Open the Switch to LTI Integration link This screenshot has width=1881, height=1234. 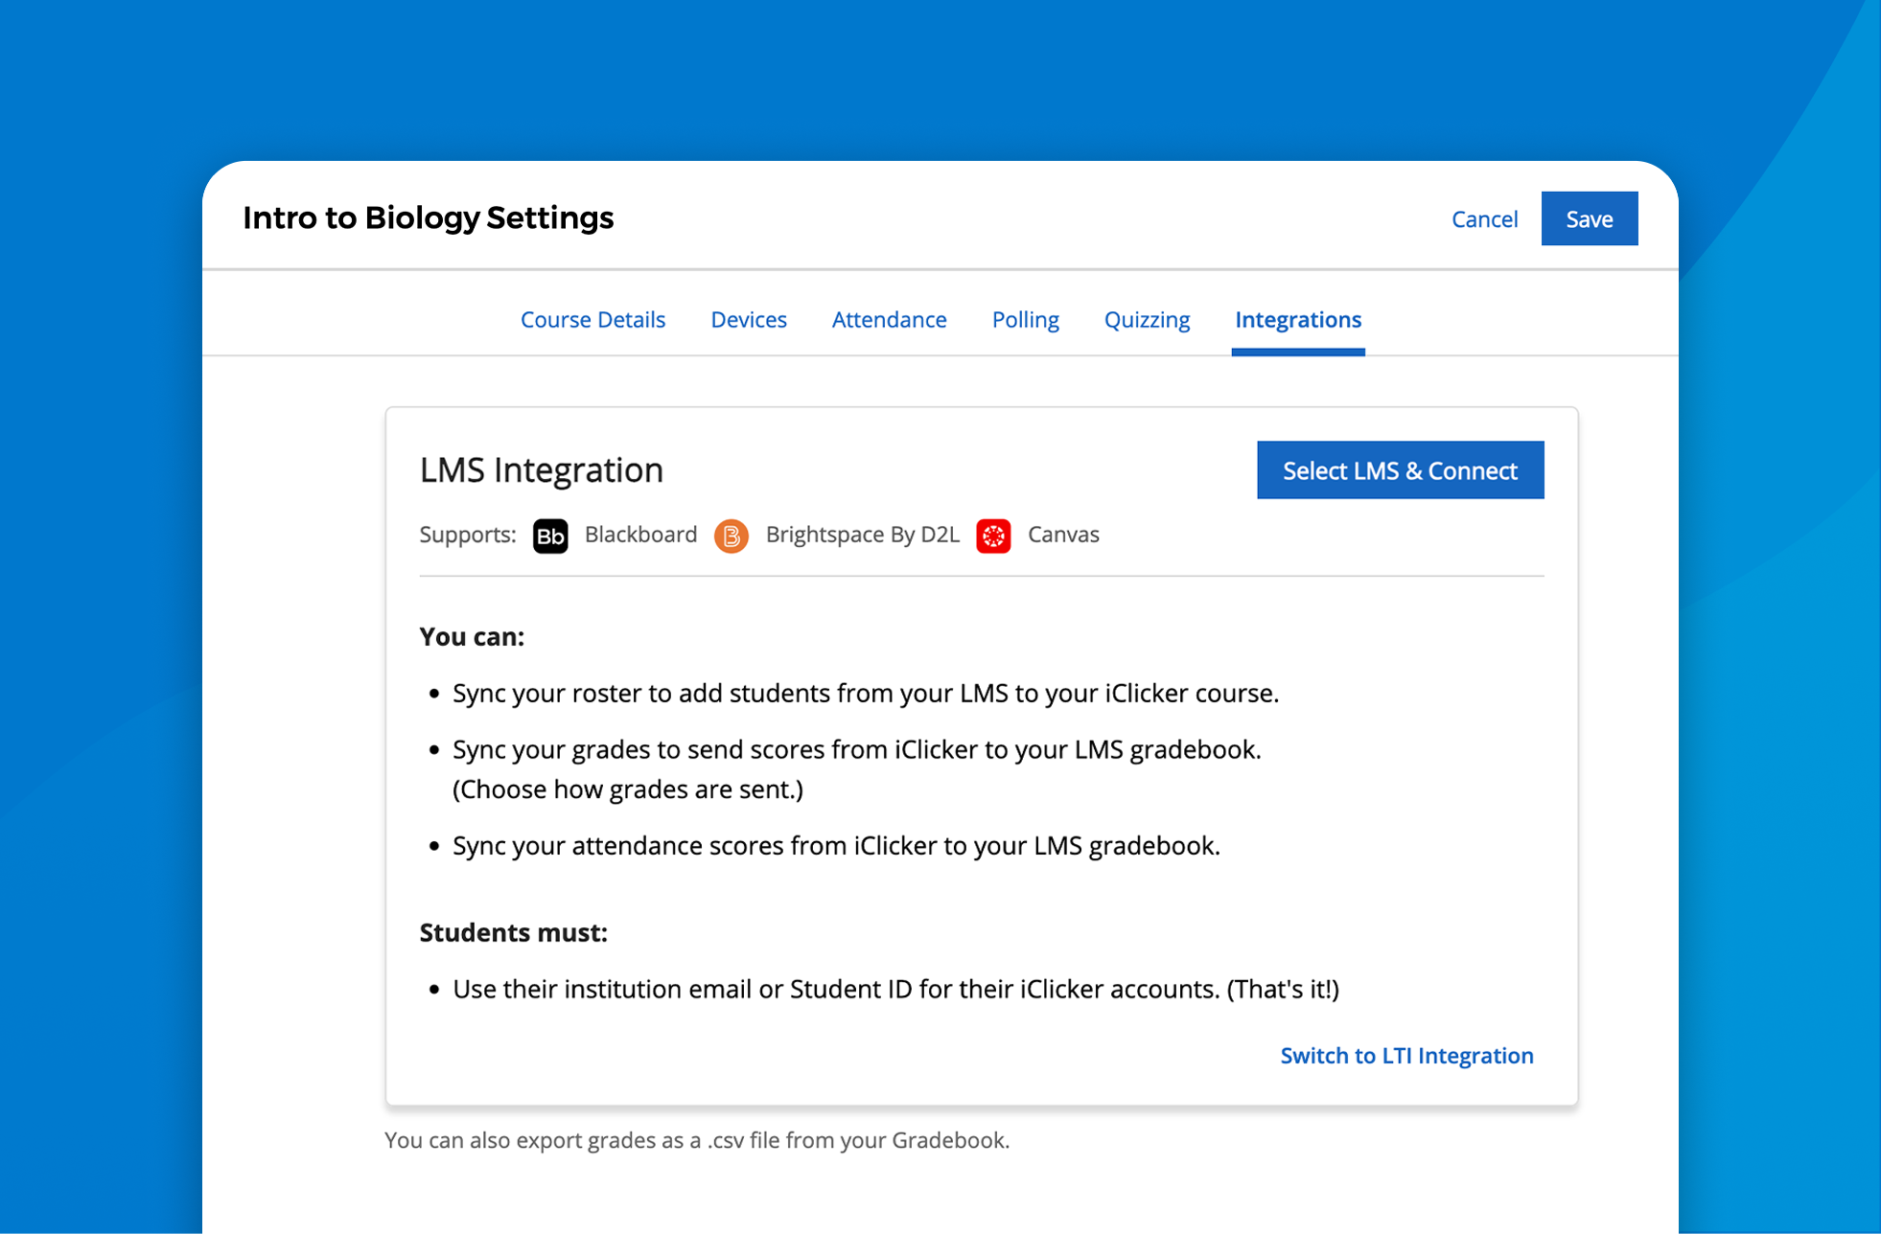click(x=1405, y=1055)
